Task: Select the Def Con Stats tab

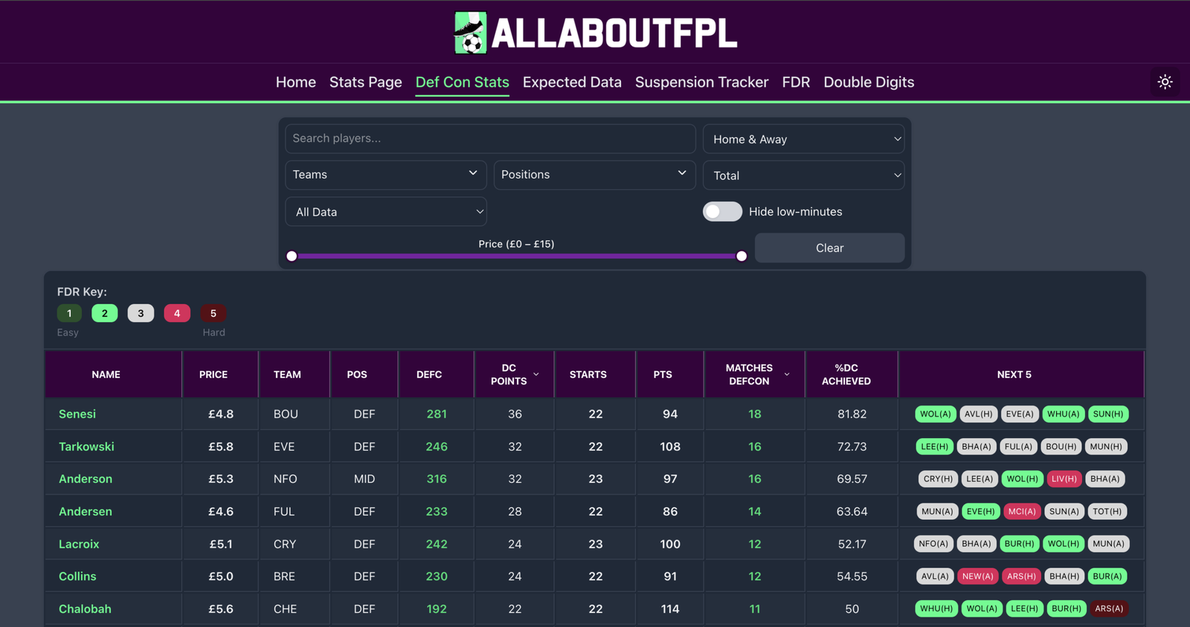Action: point(463,82)
